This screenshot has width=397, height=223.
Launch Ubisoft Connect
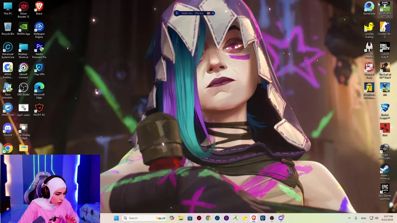pos(23,71)
